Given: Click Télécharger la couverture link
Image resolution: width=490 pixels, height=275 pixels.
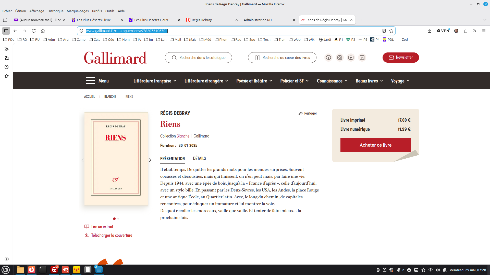Looking at the screenshot, I should pos(108,235).
